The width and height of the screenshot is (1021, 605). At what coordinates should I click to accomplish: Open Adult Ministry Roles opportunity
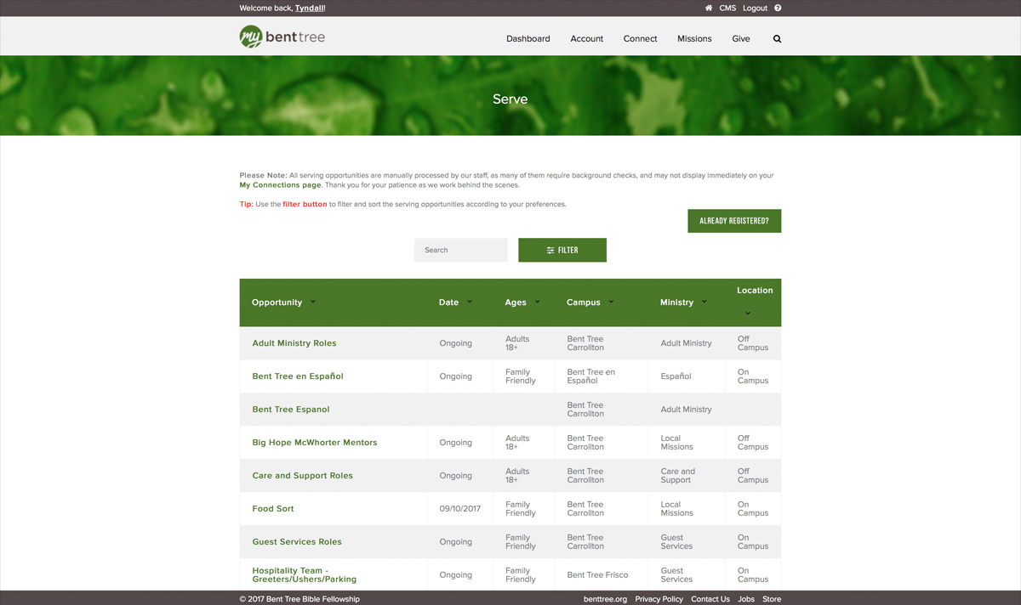294,343
